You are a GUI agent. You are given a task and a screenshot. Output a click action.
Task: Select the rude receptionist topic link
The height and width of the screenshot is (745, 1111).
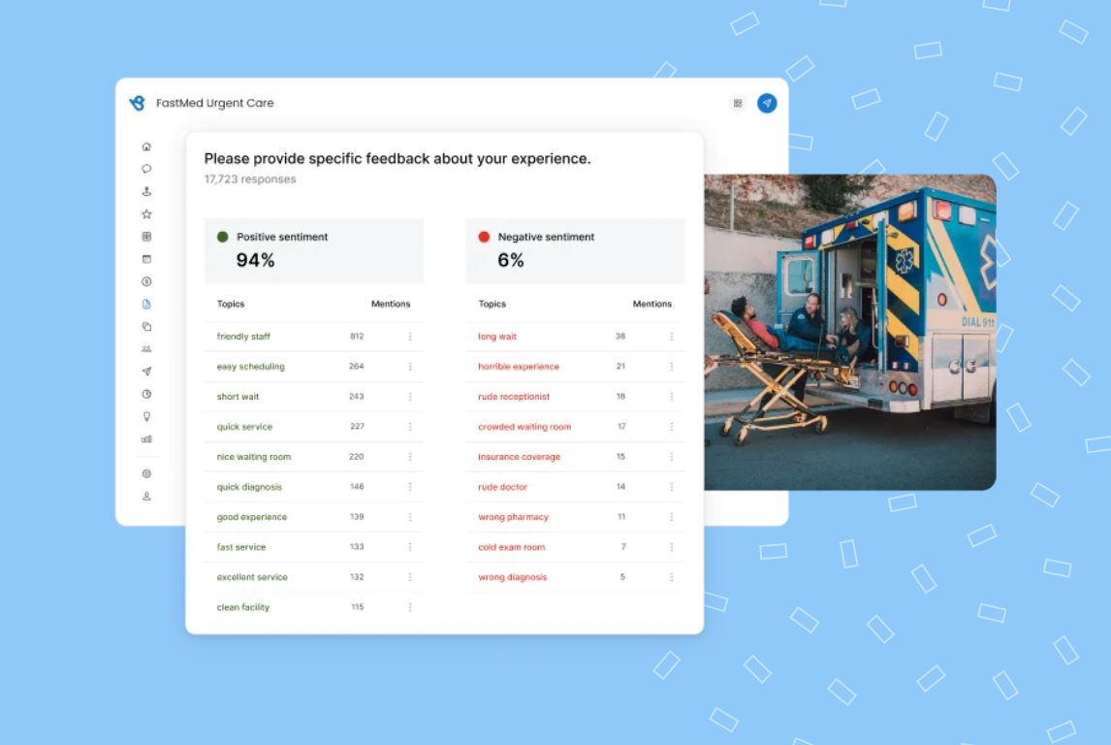514,396
